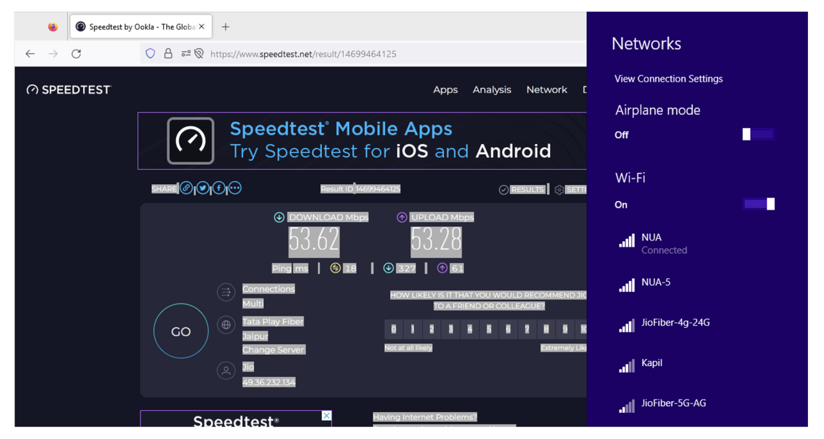Open more share options ellipsis icon
Viewport: 824px width, 439px height.
[x=235, y=188]
